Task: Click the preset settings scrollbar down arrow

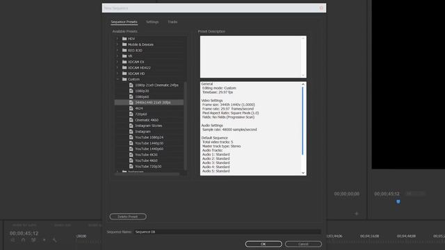Action: click(303, 173)
